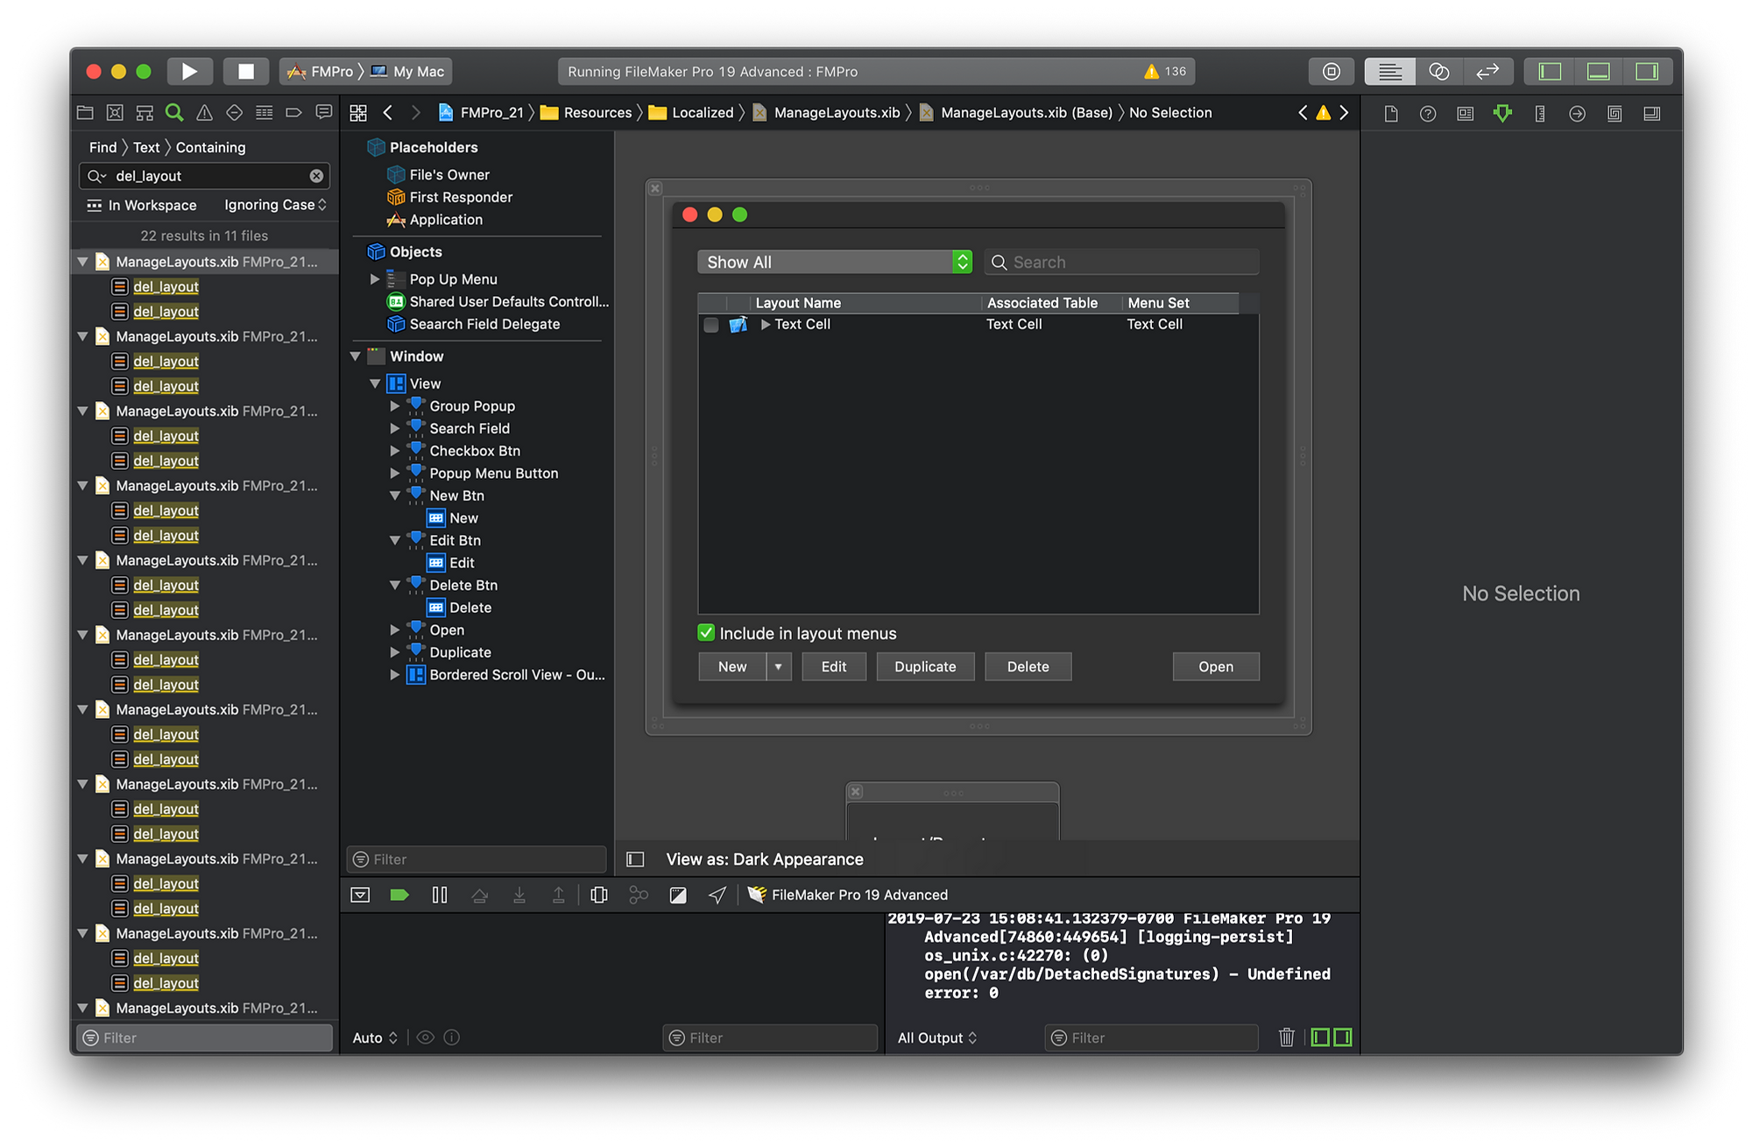Hide the debug area with the chevron icon

360,895
